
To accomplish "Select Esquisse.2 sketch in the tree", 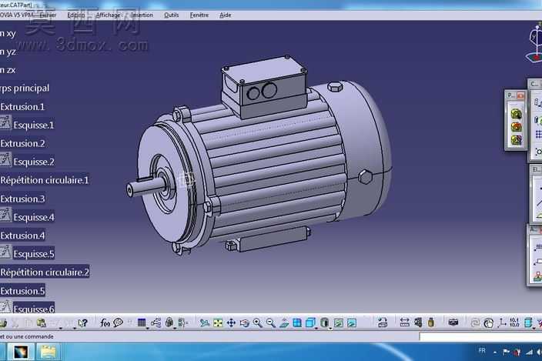I will click(x=34, y=162).
